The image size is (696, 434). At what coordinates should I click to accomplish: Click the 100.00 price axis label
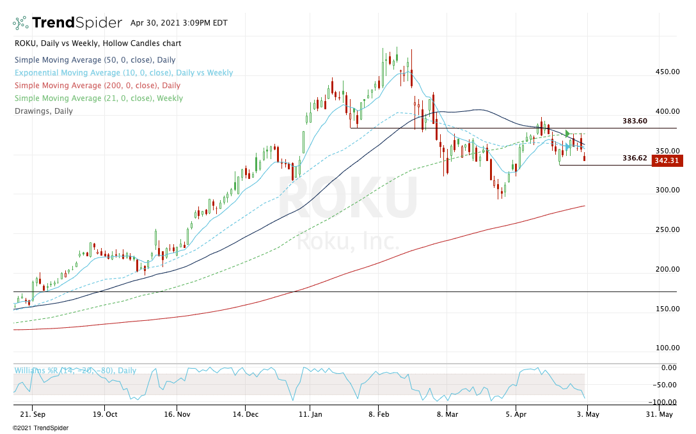[668, 348]
